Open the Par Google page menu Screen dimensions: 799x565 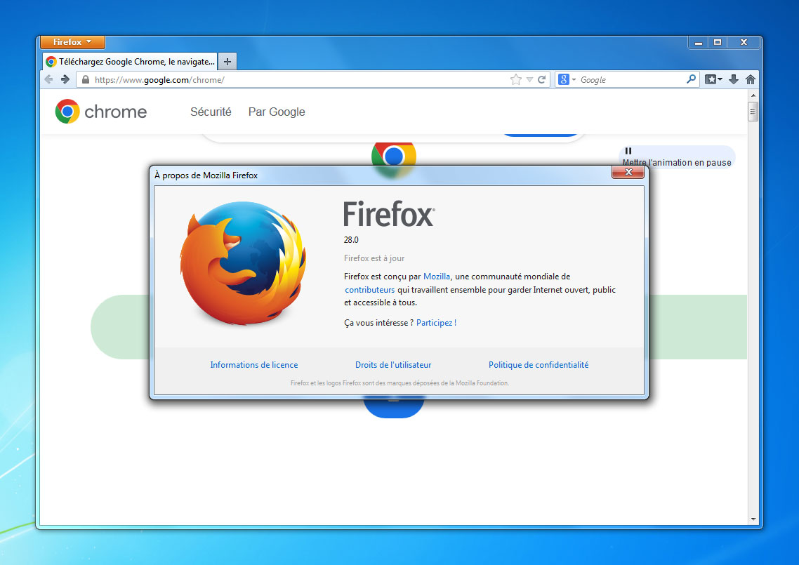tap(277, 112)
